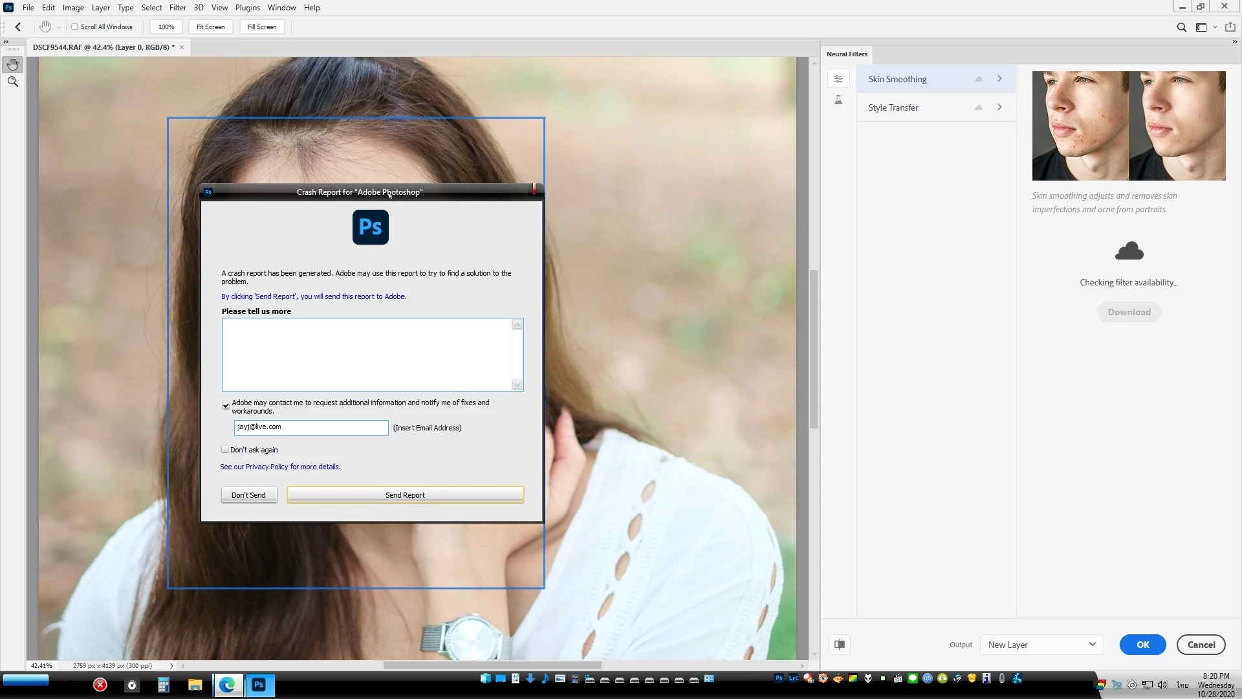Open the Filter menu

[177, 8]
